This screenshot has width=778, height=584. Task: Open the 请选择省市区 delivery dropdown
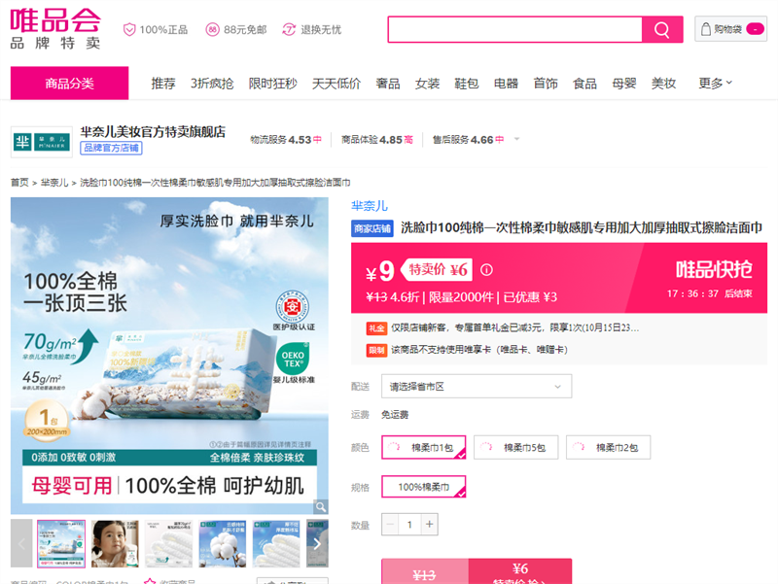coord(477,387)
